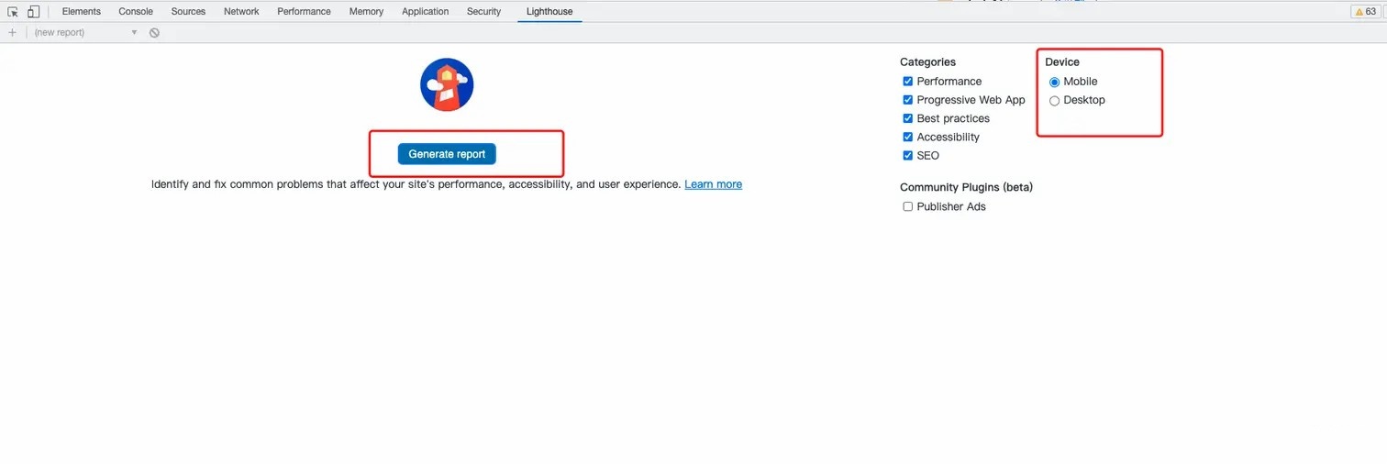Open the warnings count badge showing 63

tap(1364, 12)
